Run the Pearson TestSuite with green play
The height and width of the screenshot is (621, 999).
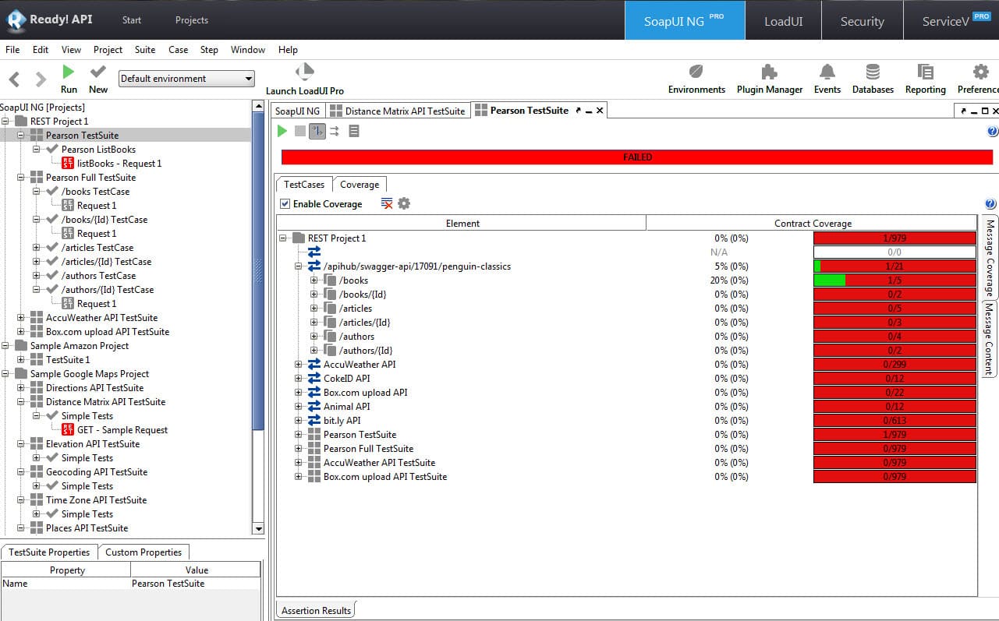(x=282, y=131)
